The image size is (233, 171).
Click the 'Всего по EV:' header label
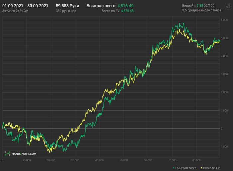click(x=111, y=11)
